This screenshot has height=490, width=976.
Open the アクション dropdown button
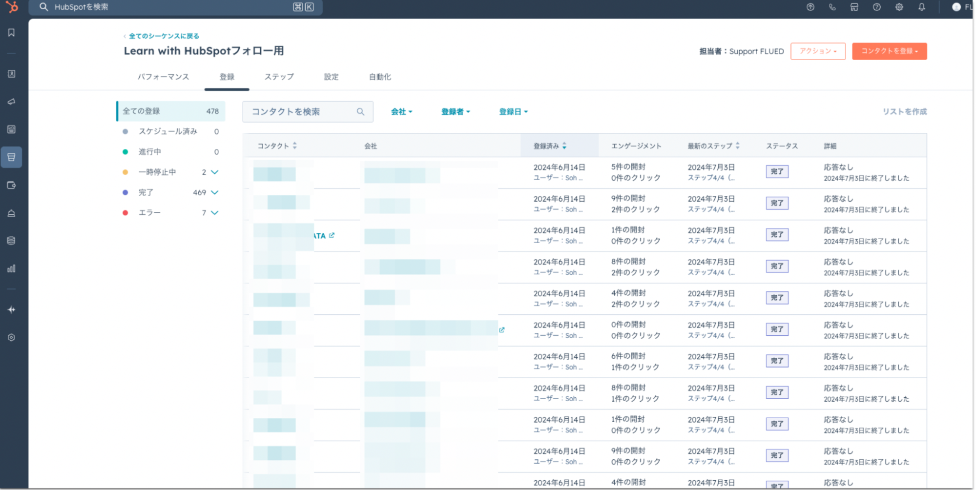pyautogui.click(x=817, y=51)
